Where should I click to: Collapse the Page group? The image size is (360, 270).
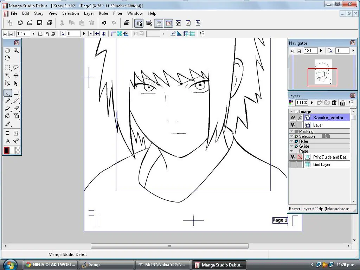[x=291, y=151]
